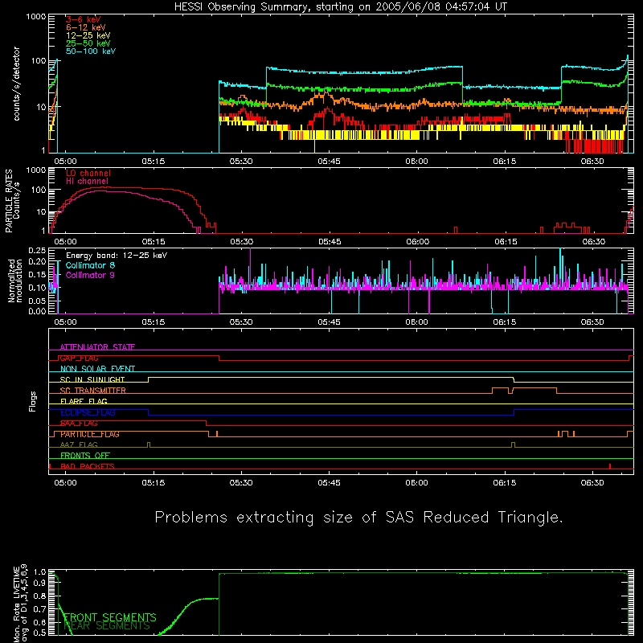This screenshot has width=643, height=643.
Task: Click the yellow 12-25 keV legend entry
Action: [x=88, y=35]
